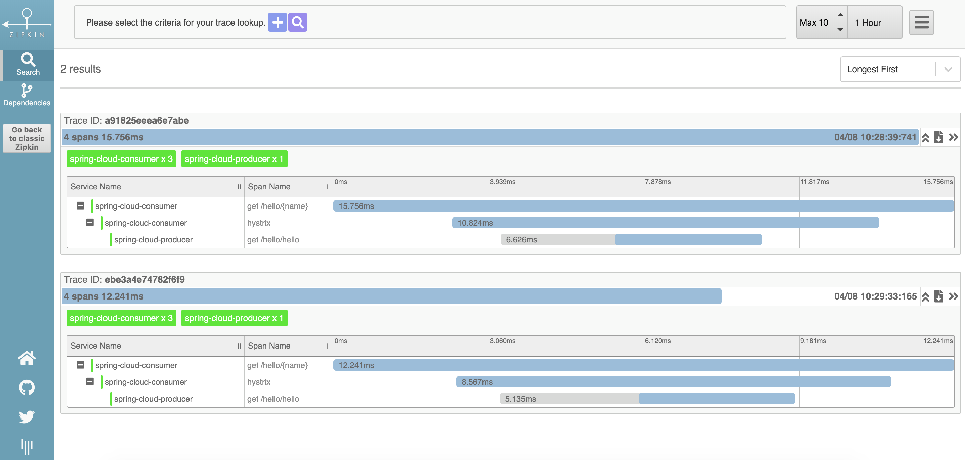
Task: Open the GitHub icon link in sidebar
Action: (x=27, y=387)
